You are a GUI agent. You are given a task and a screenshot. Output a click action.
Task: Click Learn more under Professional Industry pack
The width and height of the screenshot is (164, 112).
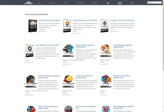pyautogui.click(x=29, y=95)
